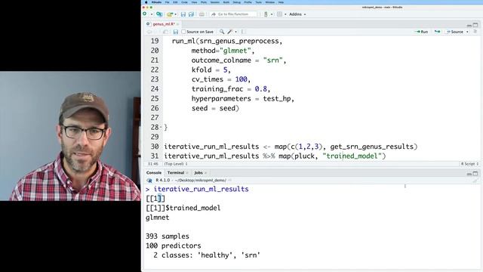Expand the recent files dropdown arrow
The height and width of the screenshot is (272, 483).
(176, 14)
